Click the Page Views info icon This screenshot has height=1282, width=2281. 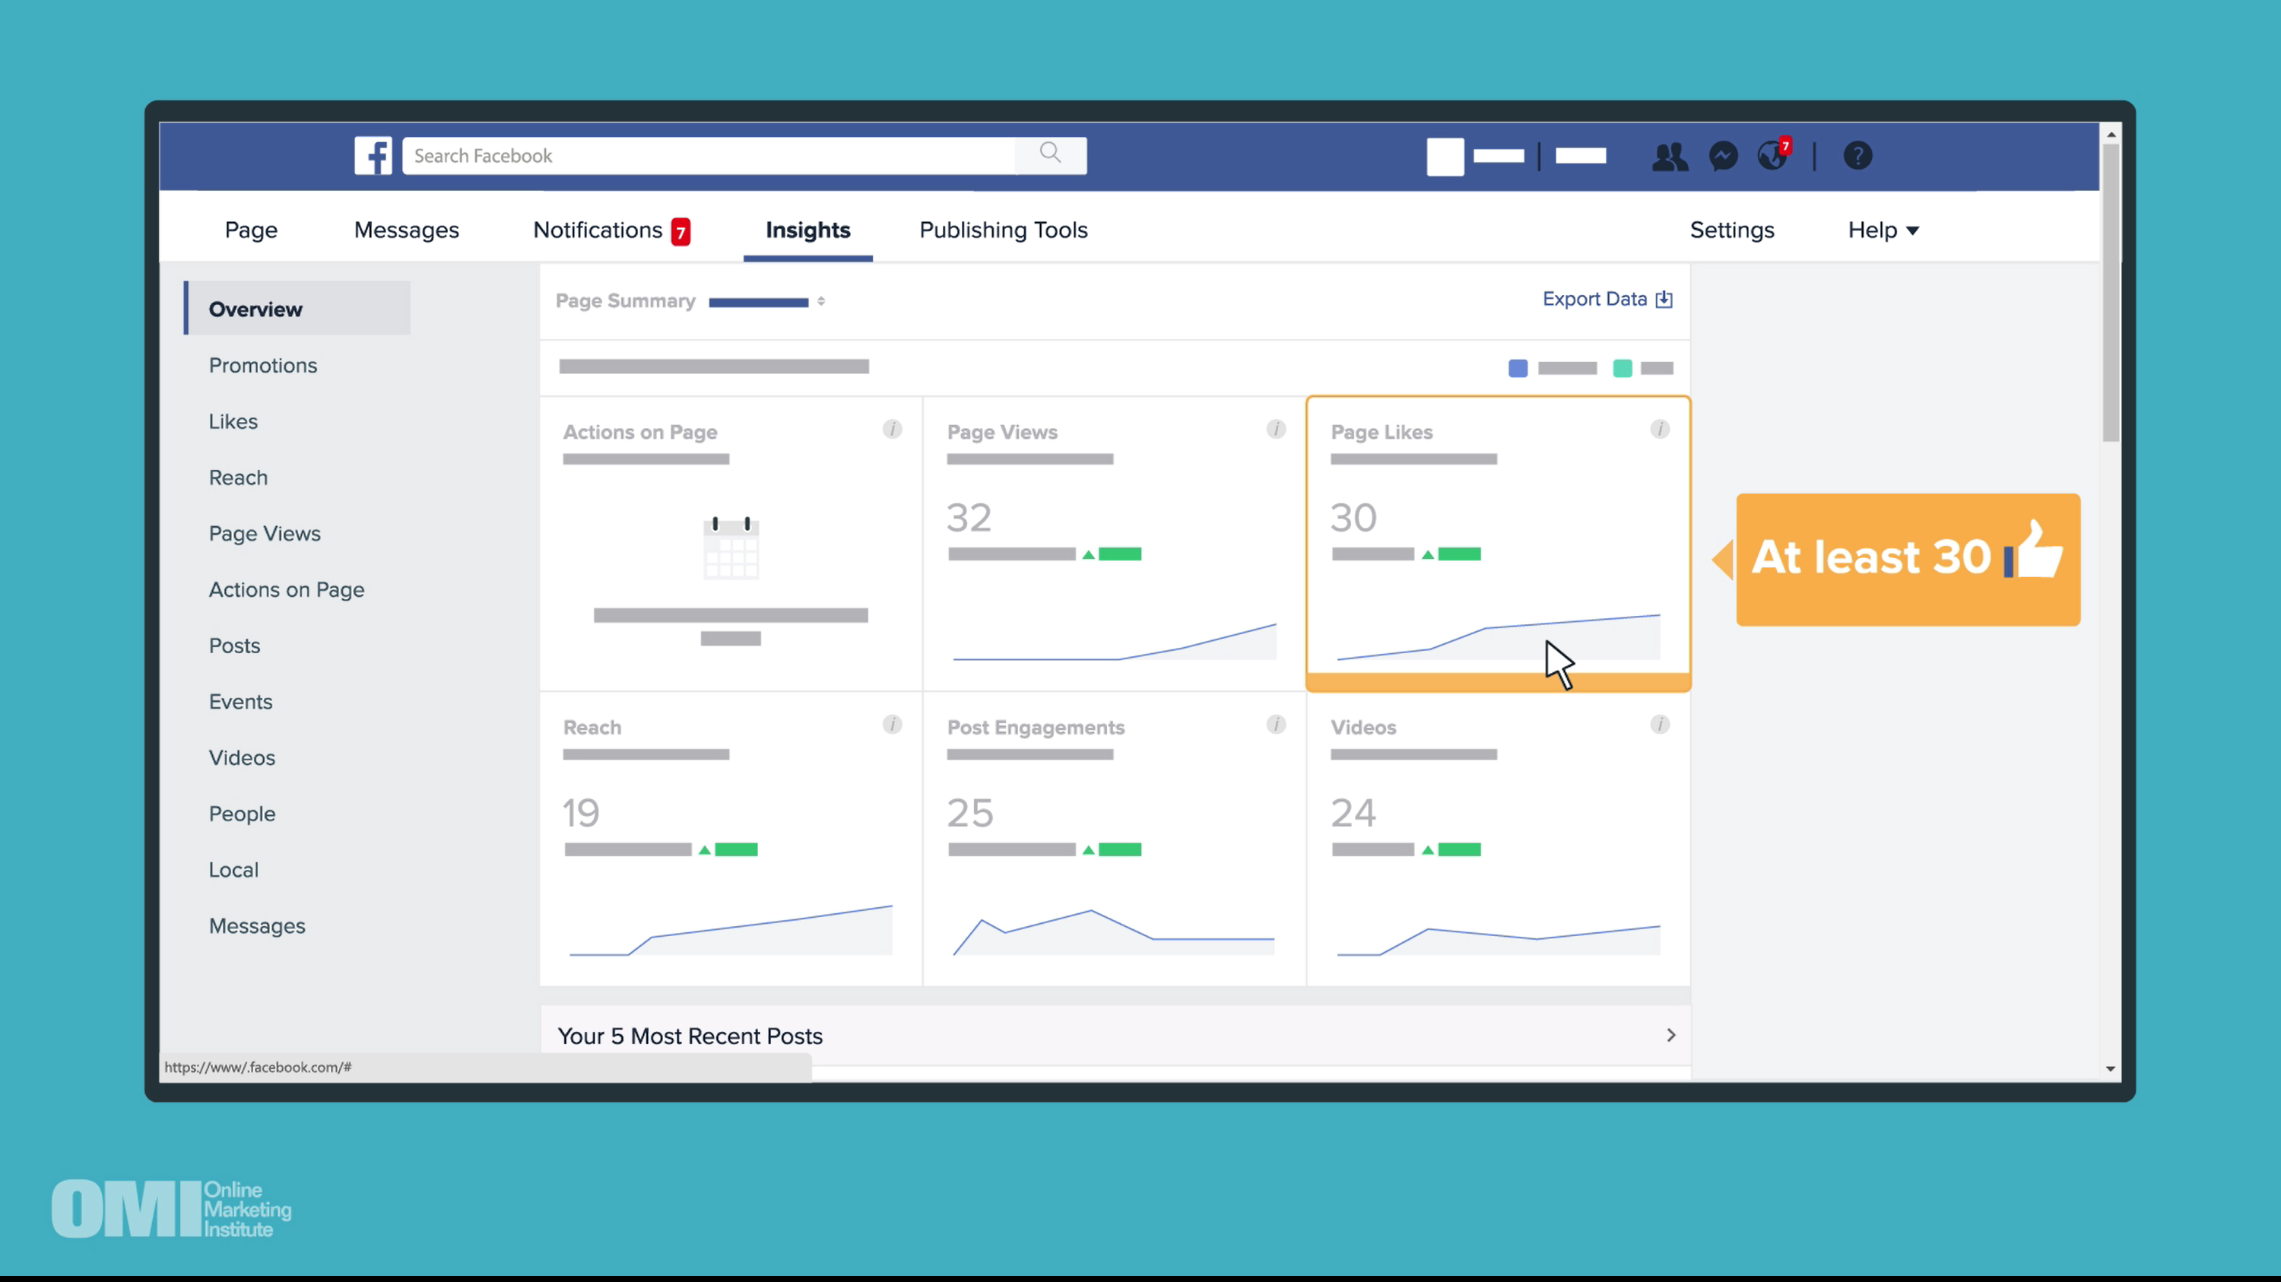[x=1277, y=428]
